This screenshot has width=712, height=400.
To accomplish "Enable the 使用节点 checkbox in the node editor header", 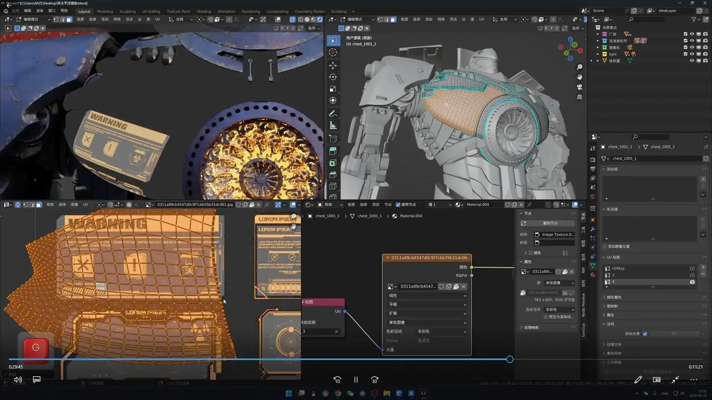I will 398,204.
